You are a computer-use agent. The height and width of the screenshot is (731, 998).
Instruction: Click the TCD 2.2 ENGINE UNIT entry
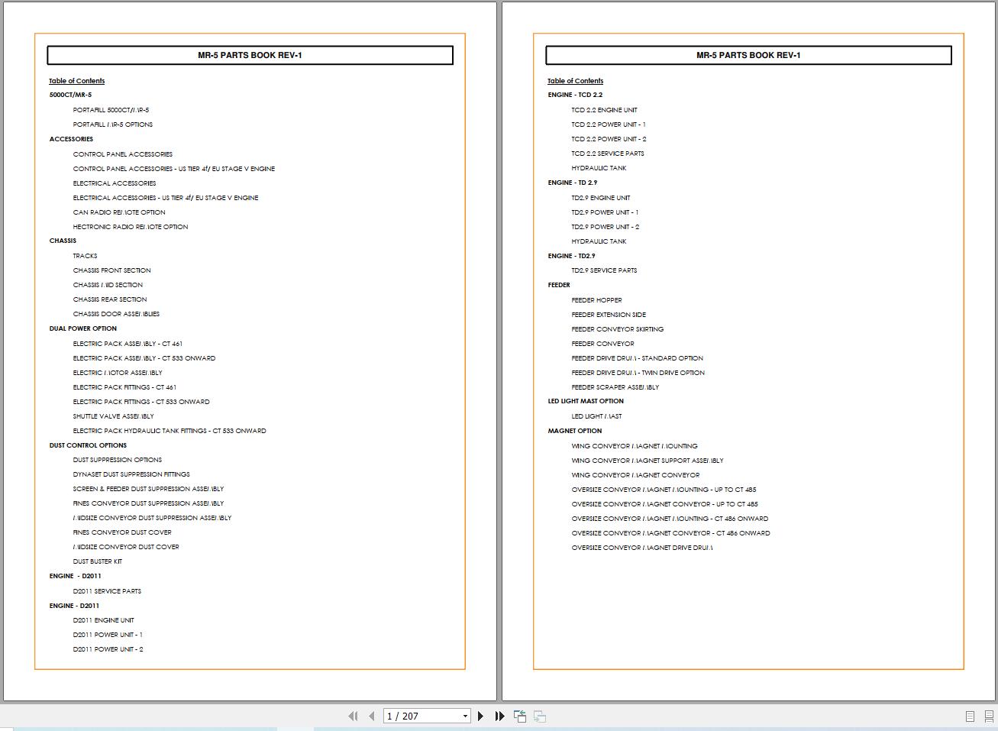coord(605,110)
